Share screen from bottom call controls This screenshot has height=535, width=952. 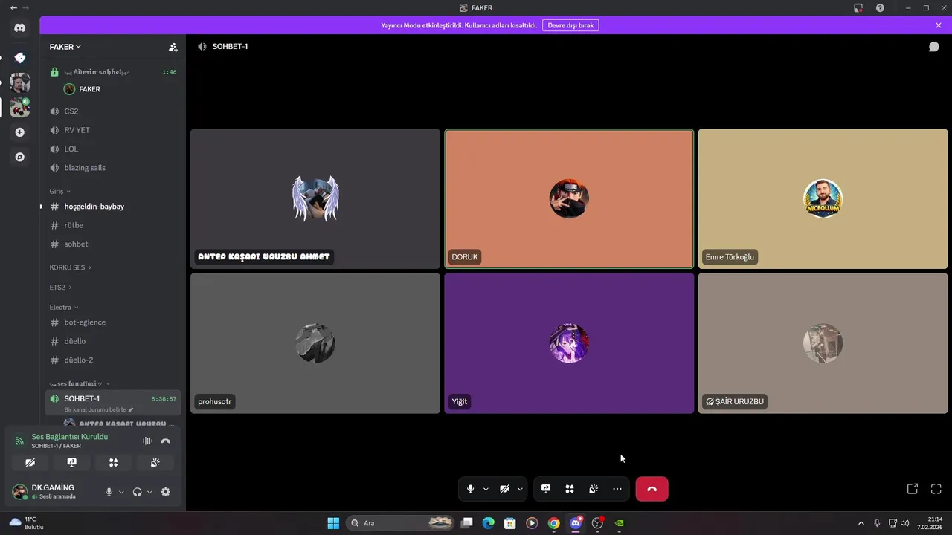pyautogui.click(x=546, y=489)
